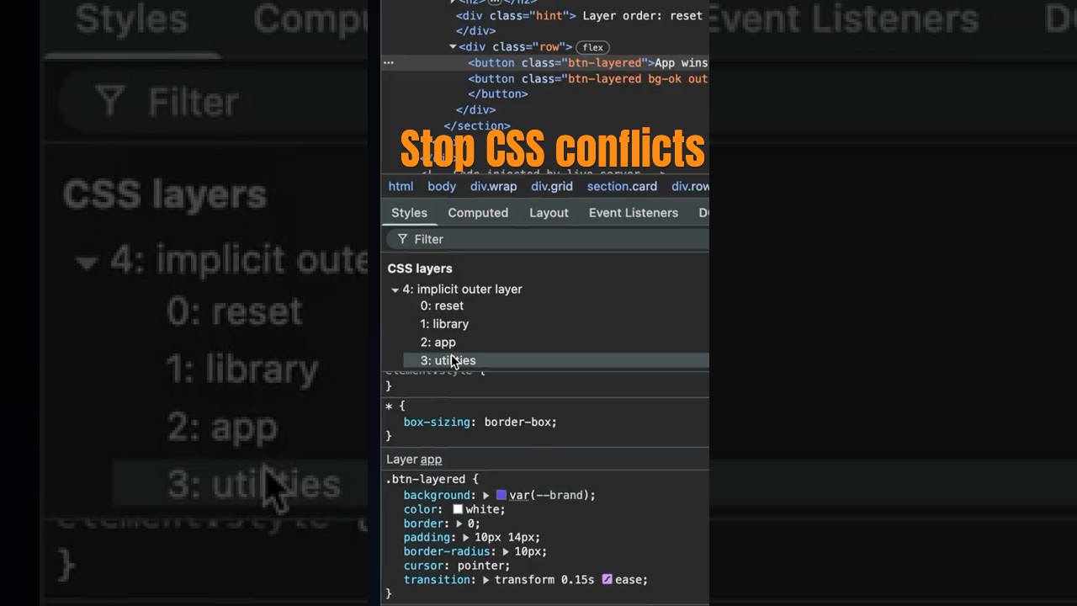Expand the background property shorthand triangle

[x=486, y=496]
